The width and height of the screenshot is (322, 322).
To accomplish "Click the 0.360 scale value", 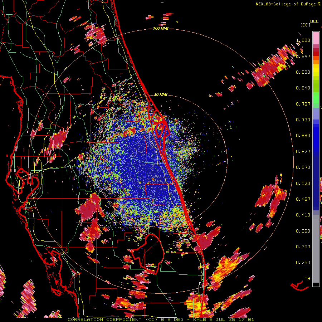I will [x=303, y=231].
